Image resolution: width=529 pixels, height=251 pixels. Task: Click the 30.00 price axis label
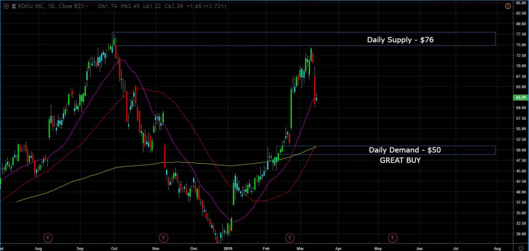521,234
